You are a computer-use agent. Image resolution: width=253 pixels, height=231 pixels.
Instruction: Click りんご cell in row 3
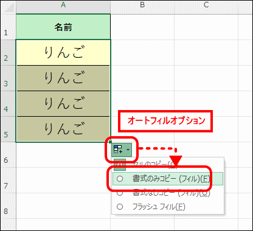(x=63, y=78)
